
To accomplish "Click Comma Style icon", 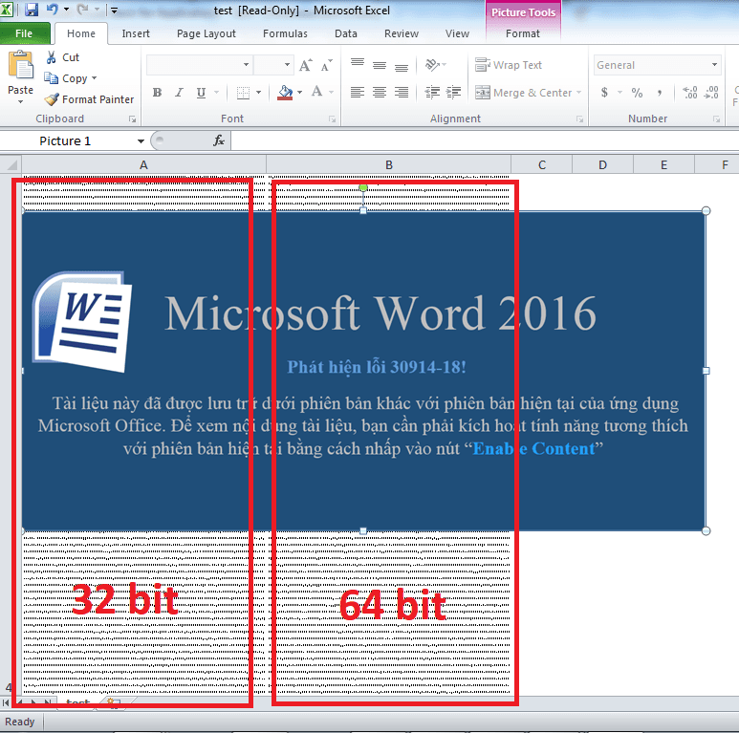I will coord(660,94).
